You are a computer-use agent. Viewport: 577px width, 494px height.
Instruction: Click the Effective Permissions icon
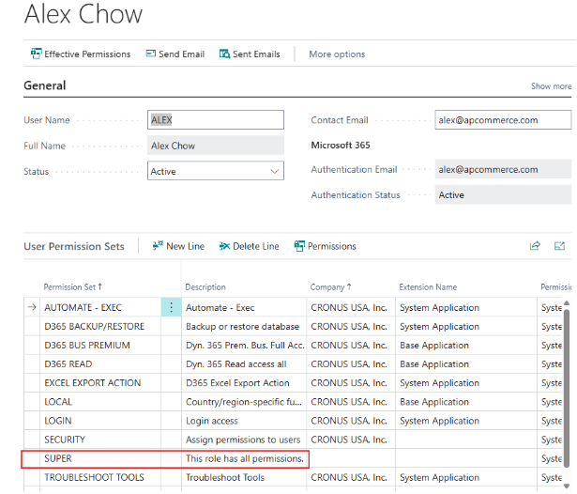(x=37, y=54)
